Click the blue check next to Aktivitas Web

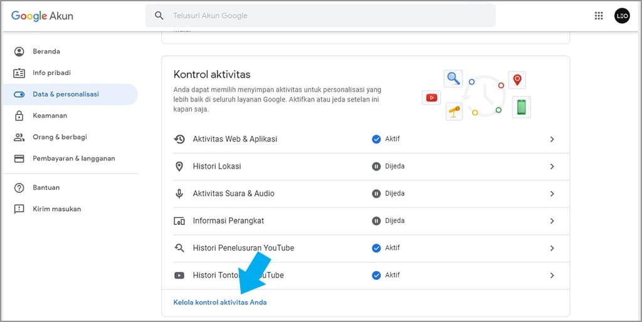click(376, 139)
